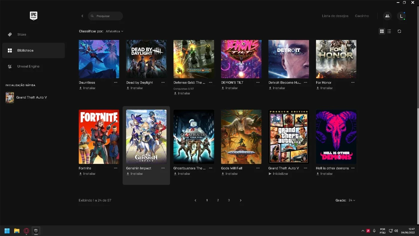This screenshot has width=419, height=236.
Task: Click Inicializar for Grand Theft Auto V
Action: click(278, 174)
